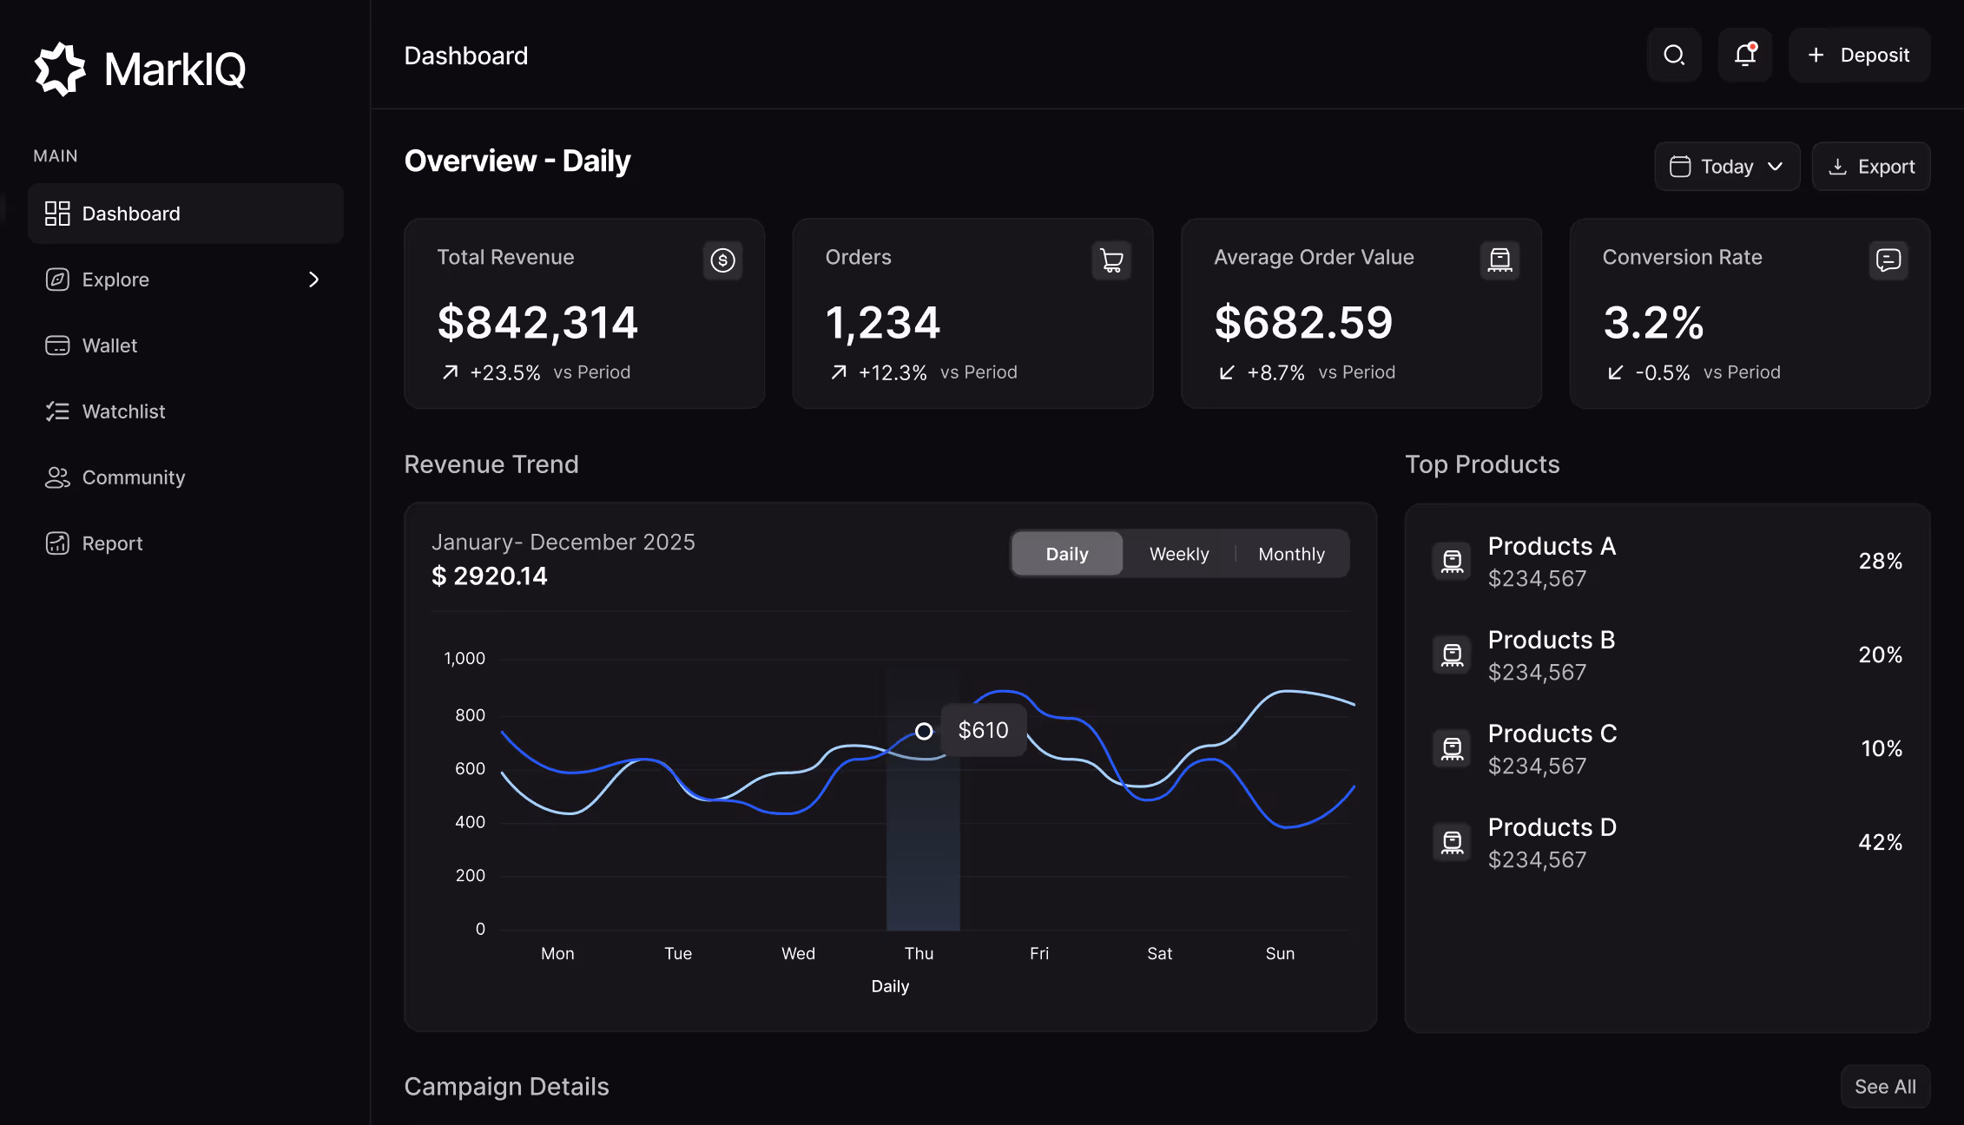Screen dimensions: 1964x1125
Task: Click the dollar icon on Total Revenue card
Action: point(722,260)
